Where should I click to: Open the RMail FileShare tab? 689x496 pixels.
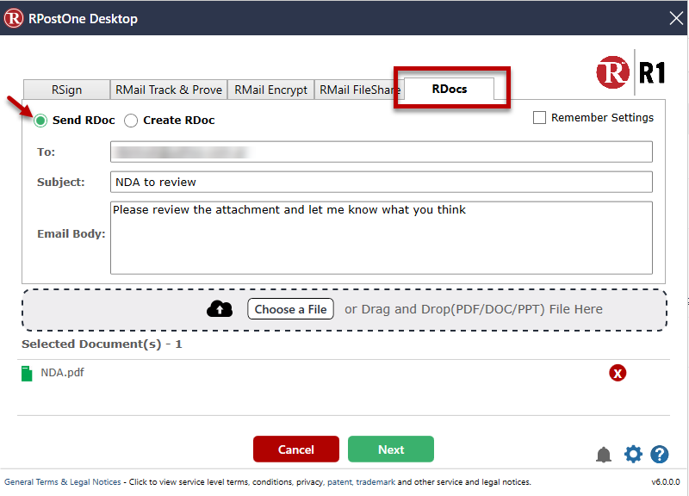point(359,89)
